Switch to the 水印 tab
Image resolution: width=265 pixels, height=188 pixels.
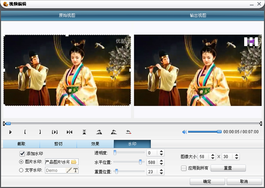pyautogui.click(x=132, y=144)
